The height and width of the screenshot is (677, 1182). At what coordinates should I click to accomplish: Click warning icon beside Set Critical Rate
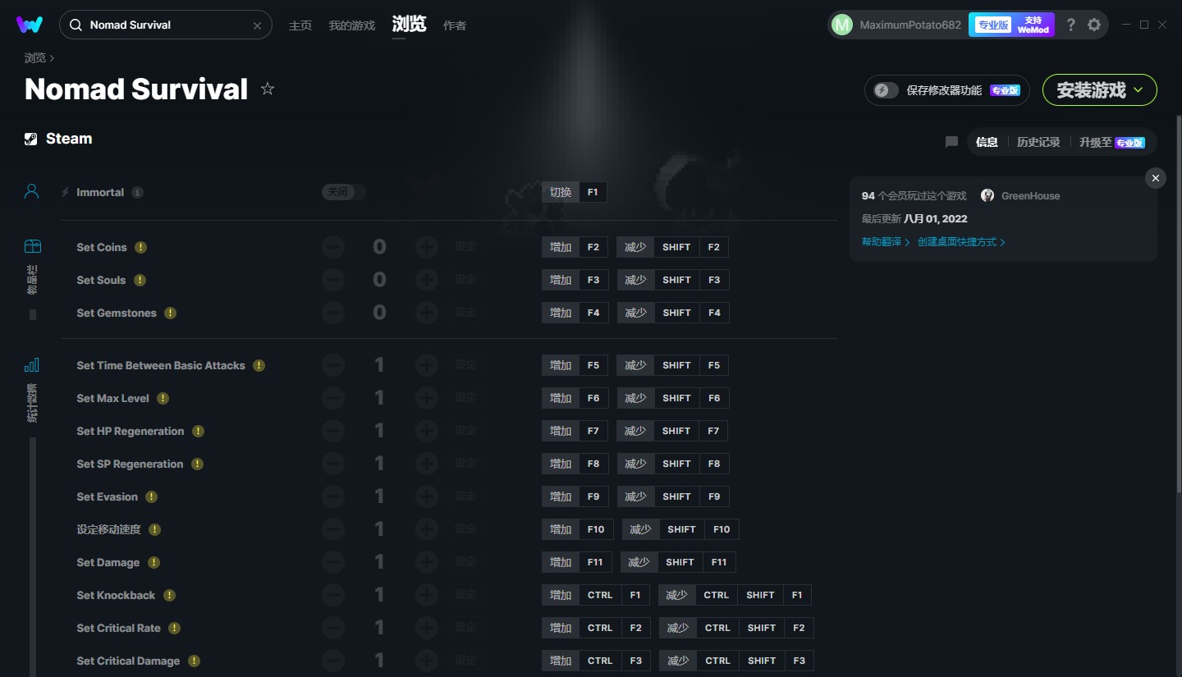click(x=174, y=628)
